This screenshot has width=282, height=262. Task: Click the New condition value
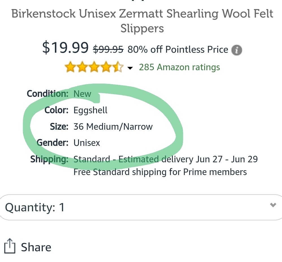[x=82, y=94]
